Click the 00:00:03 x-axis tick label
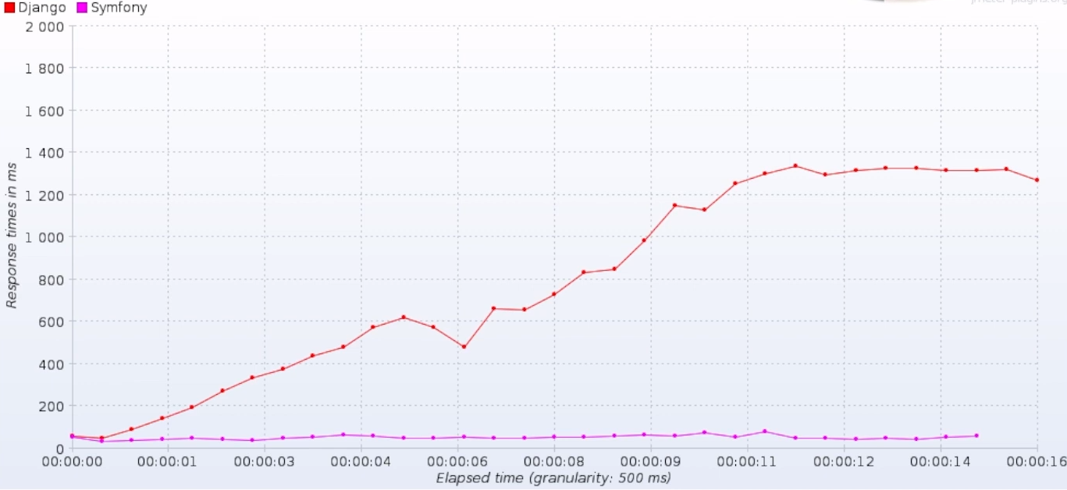This screenshot has width=1067, height=490. pyautogui.click(x=265, y=461)
